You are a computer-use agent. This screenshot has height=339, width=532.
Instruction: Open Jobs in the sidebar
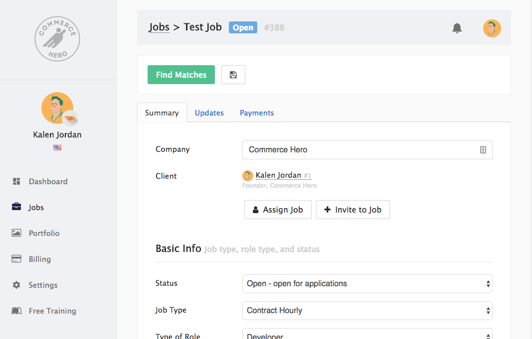tap(36, 207)
